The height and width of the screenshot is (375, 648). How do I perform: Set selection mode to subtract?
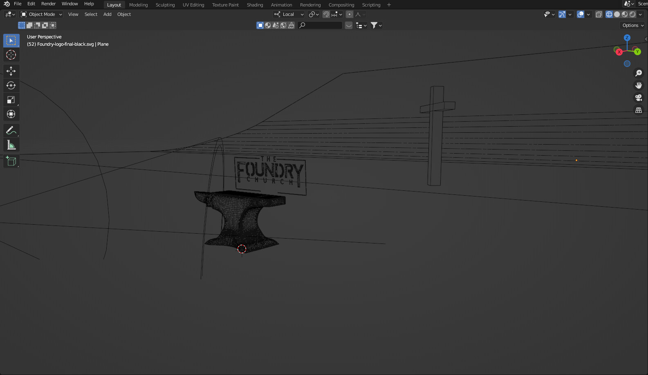coord(37,25)
